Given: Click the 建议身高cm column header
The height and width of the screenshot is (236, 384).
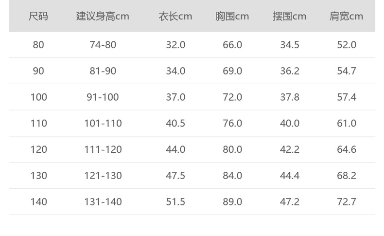Looking at the screenshot, I should click(103, 16).
